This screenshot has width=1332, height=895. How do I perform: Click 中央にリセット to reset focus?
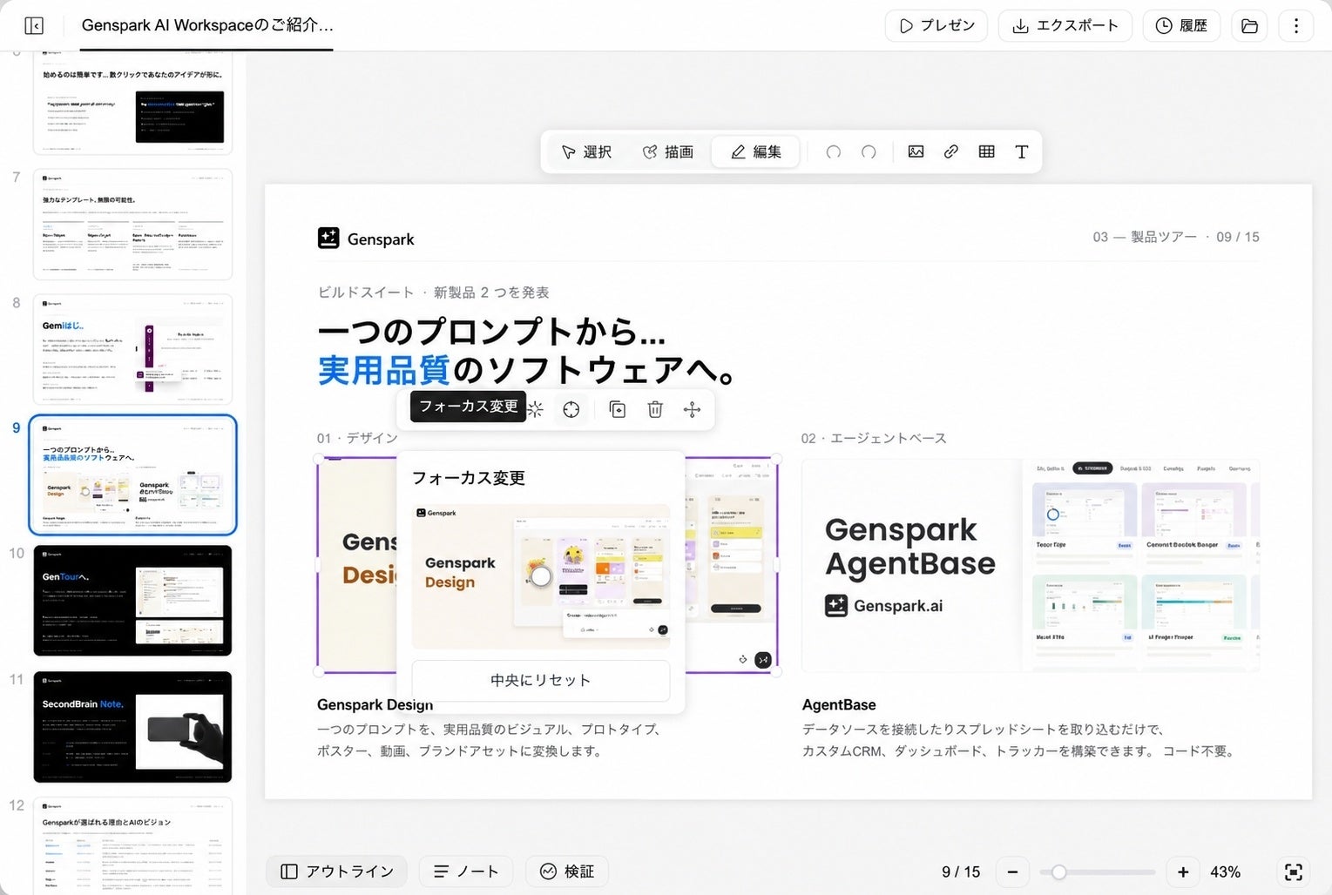pyautogui.click(x=541, y=680)
